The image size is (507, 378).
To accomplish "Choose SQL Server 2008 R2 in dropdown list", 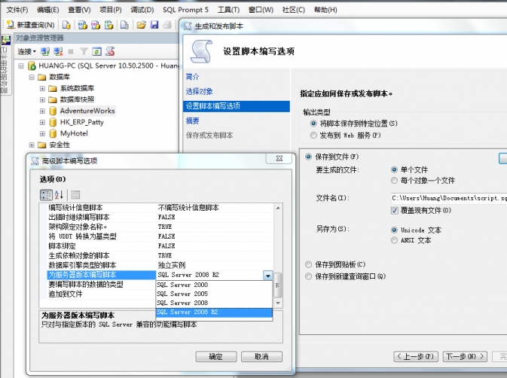I will 214,312.
